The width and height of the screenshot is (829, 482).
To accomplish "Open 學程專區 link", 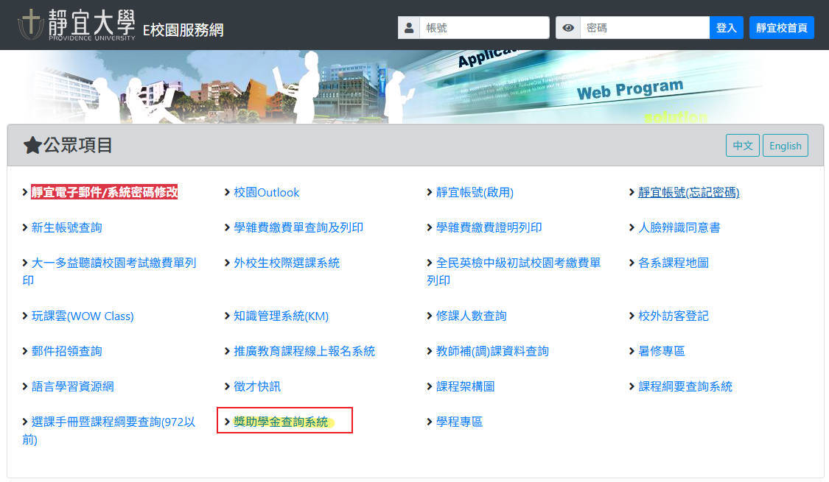I will 459,422.
